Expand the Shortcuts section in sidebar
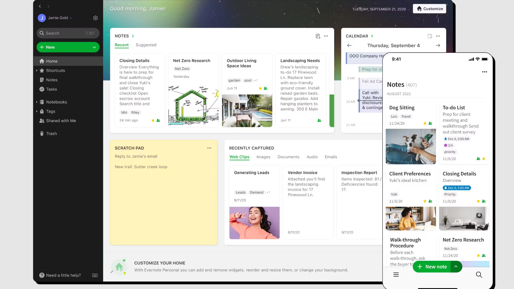This screenshot has height=289, width=514. click(37, 71)
